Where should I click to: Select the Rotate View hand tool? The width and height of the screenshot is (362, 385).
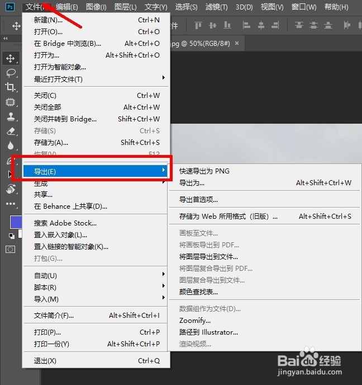coord(11,189)
